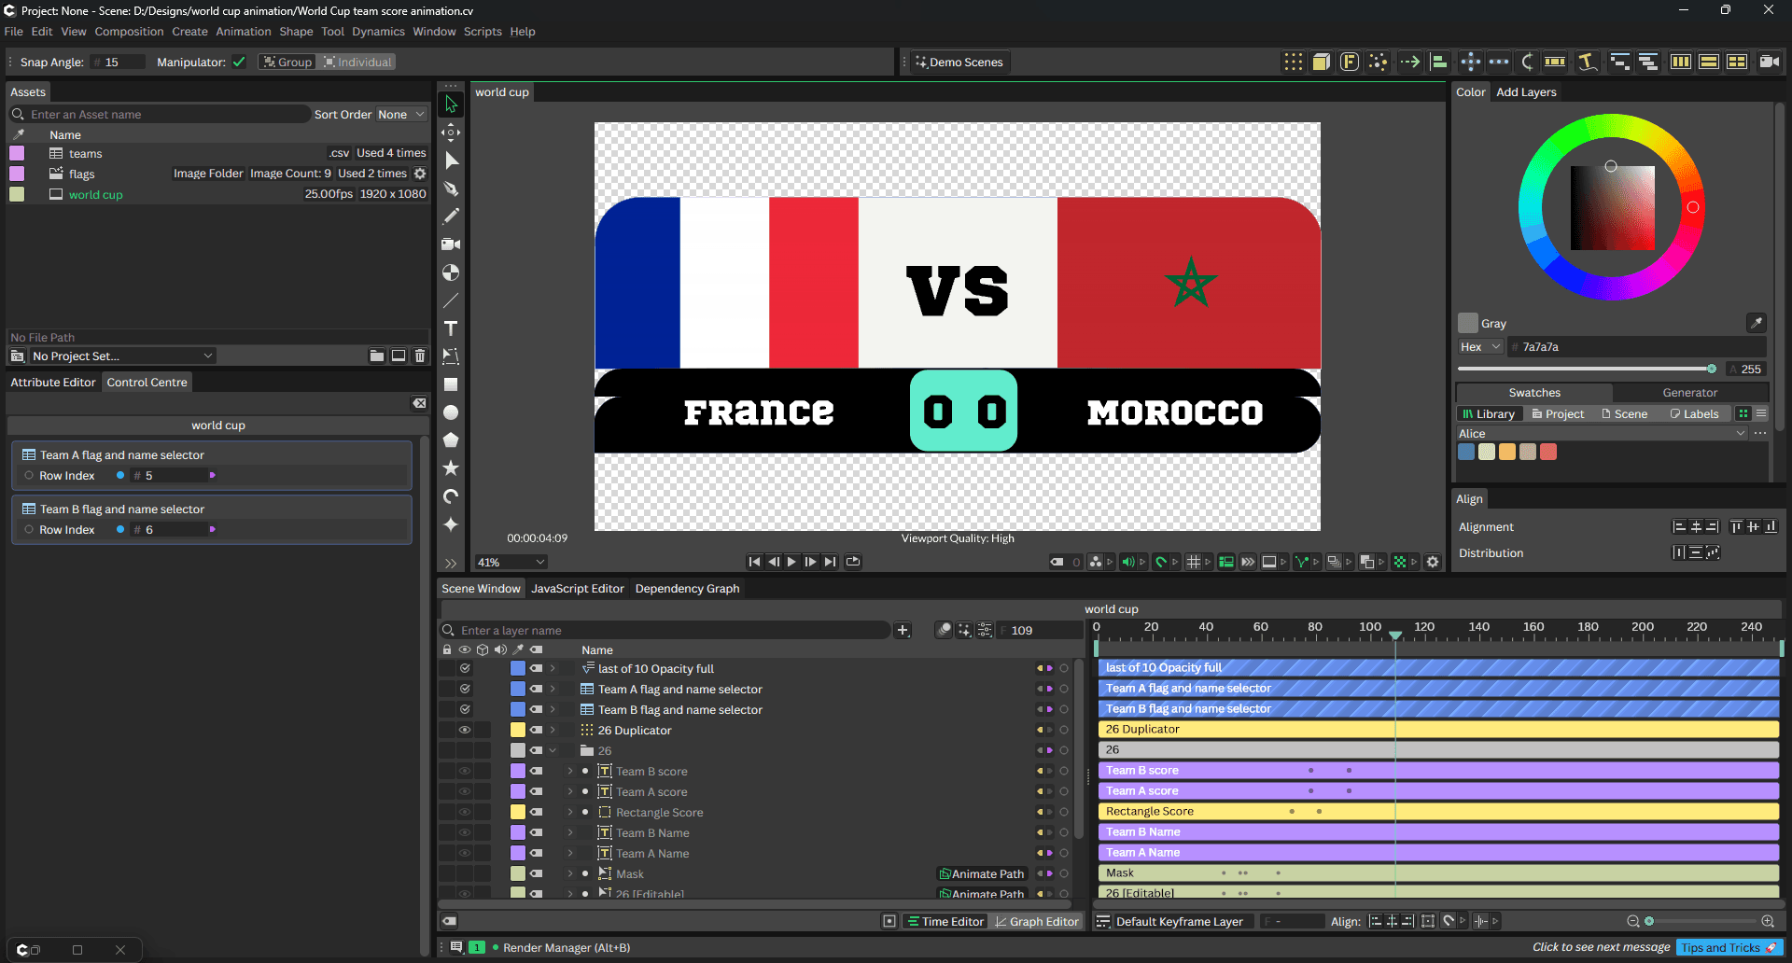Open the Time Editor
The width and height of the screenshot is (1792, 963).
pyautogui.click(x=945, y=921)
